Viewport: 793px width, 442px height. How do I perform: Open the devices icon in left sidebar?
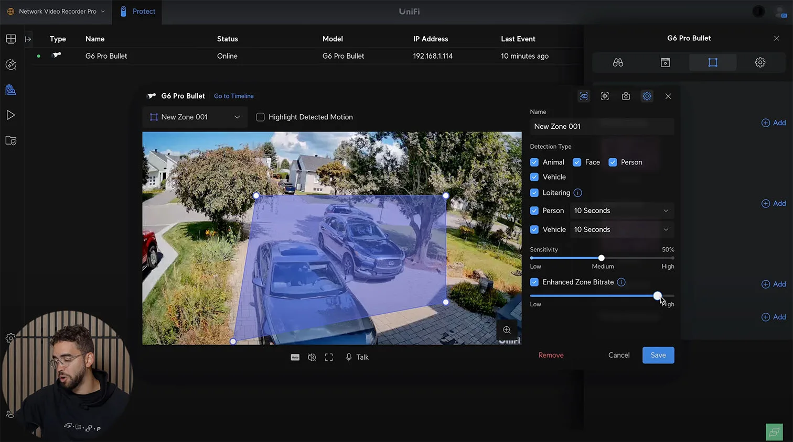(11, 90)
